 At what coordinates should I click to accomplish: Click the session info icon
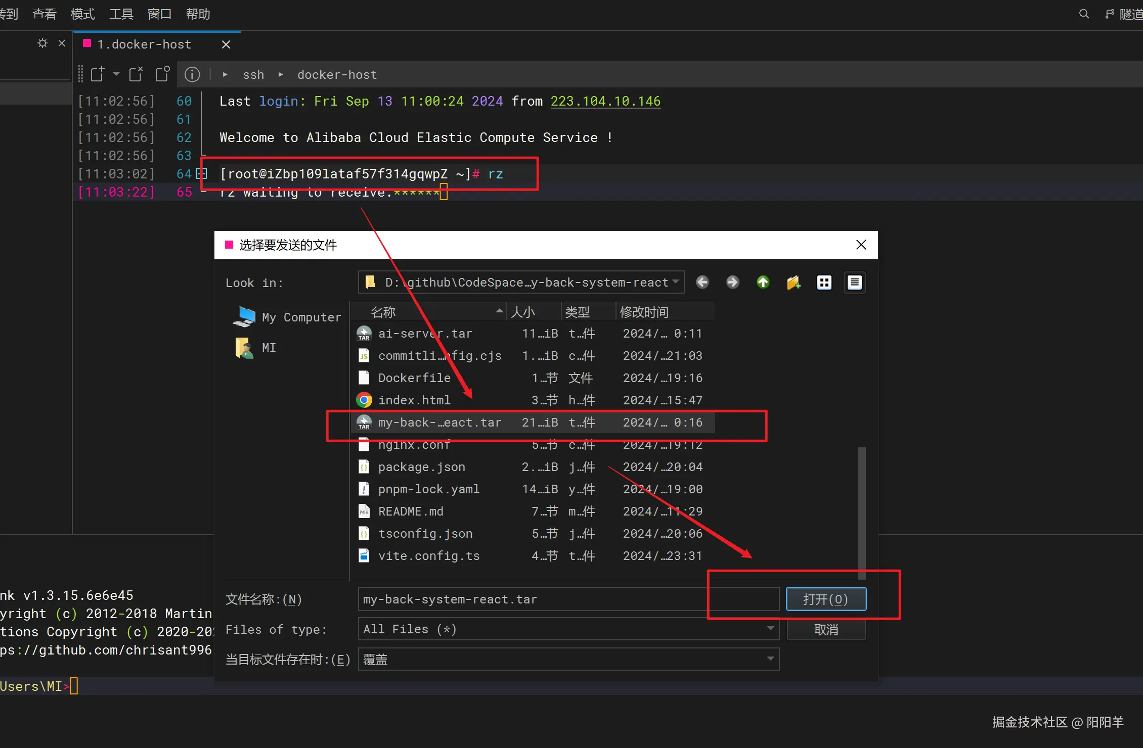coord(192,75)
